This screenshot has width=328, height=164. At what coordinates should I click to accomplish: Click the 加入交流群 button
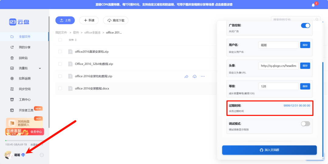pyautogui.click(x=269, y=150)
